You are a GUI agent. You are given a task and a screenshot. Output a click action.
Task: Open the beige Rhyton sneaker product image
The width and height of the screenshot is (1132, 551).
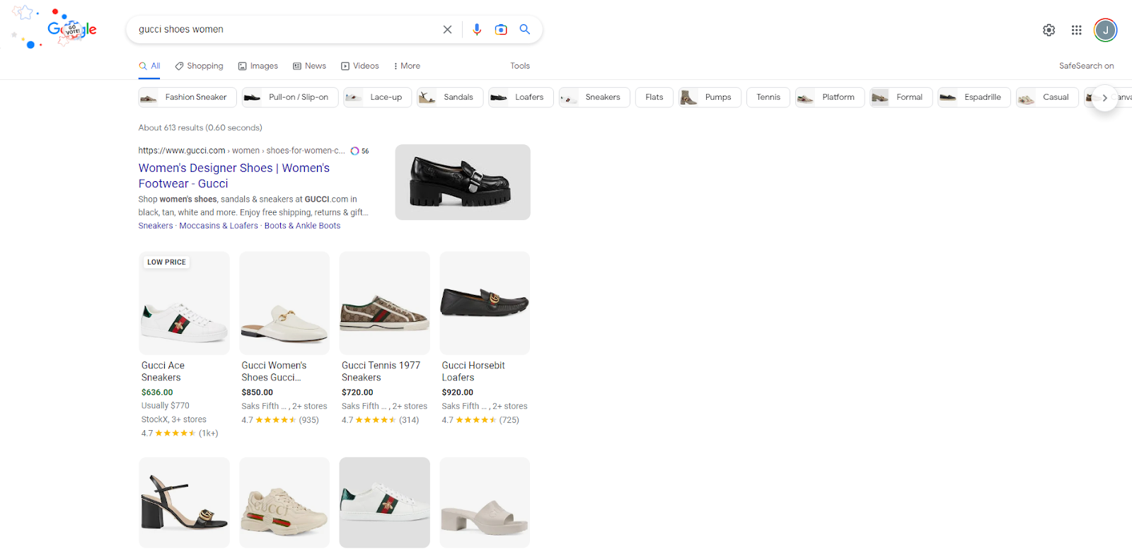284,502
